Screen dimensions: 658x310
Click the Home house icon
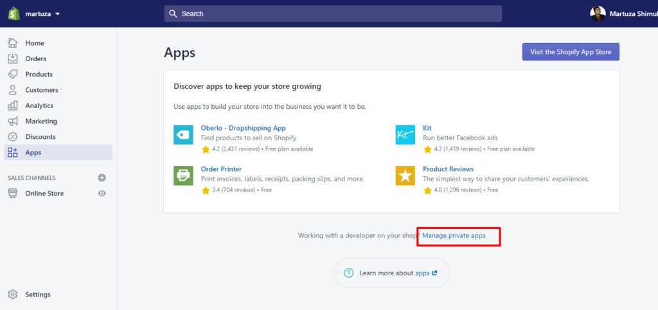pyautogui.click(x=13, y=43)
